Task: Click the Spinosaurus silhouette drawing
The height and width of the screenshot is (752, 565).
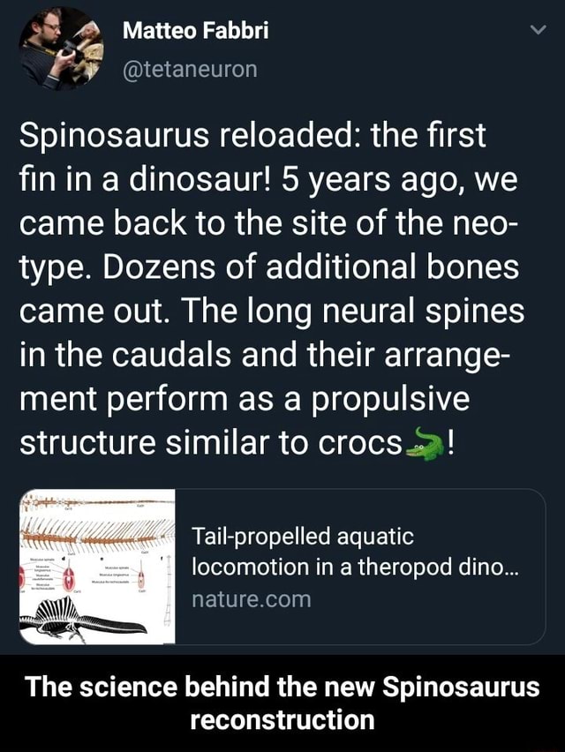Action: pos(88,618)
